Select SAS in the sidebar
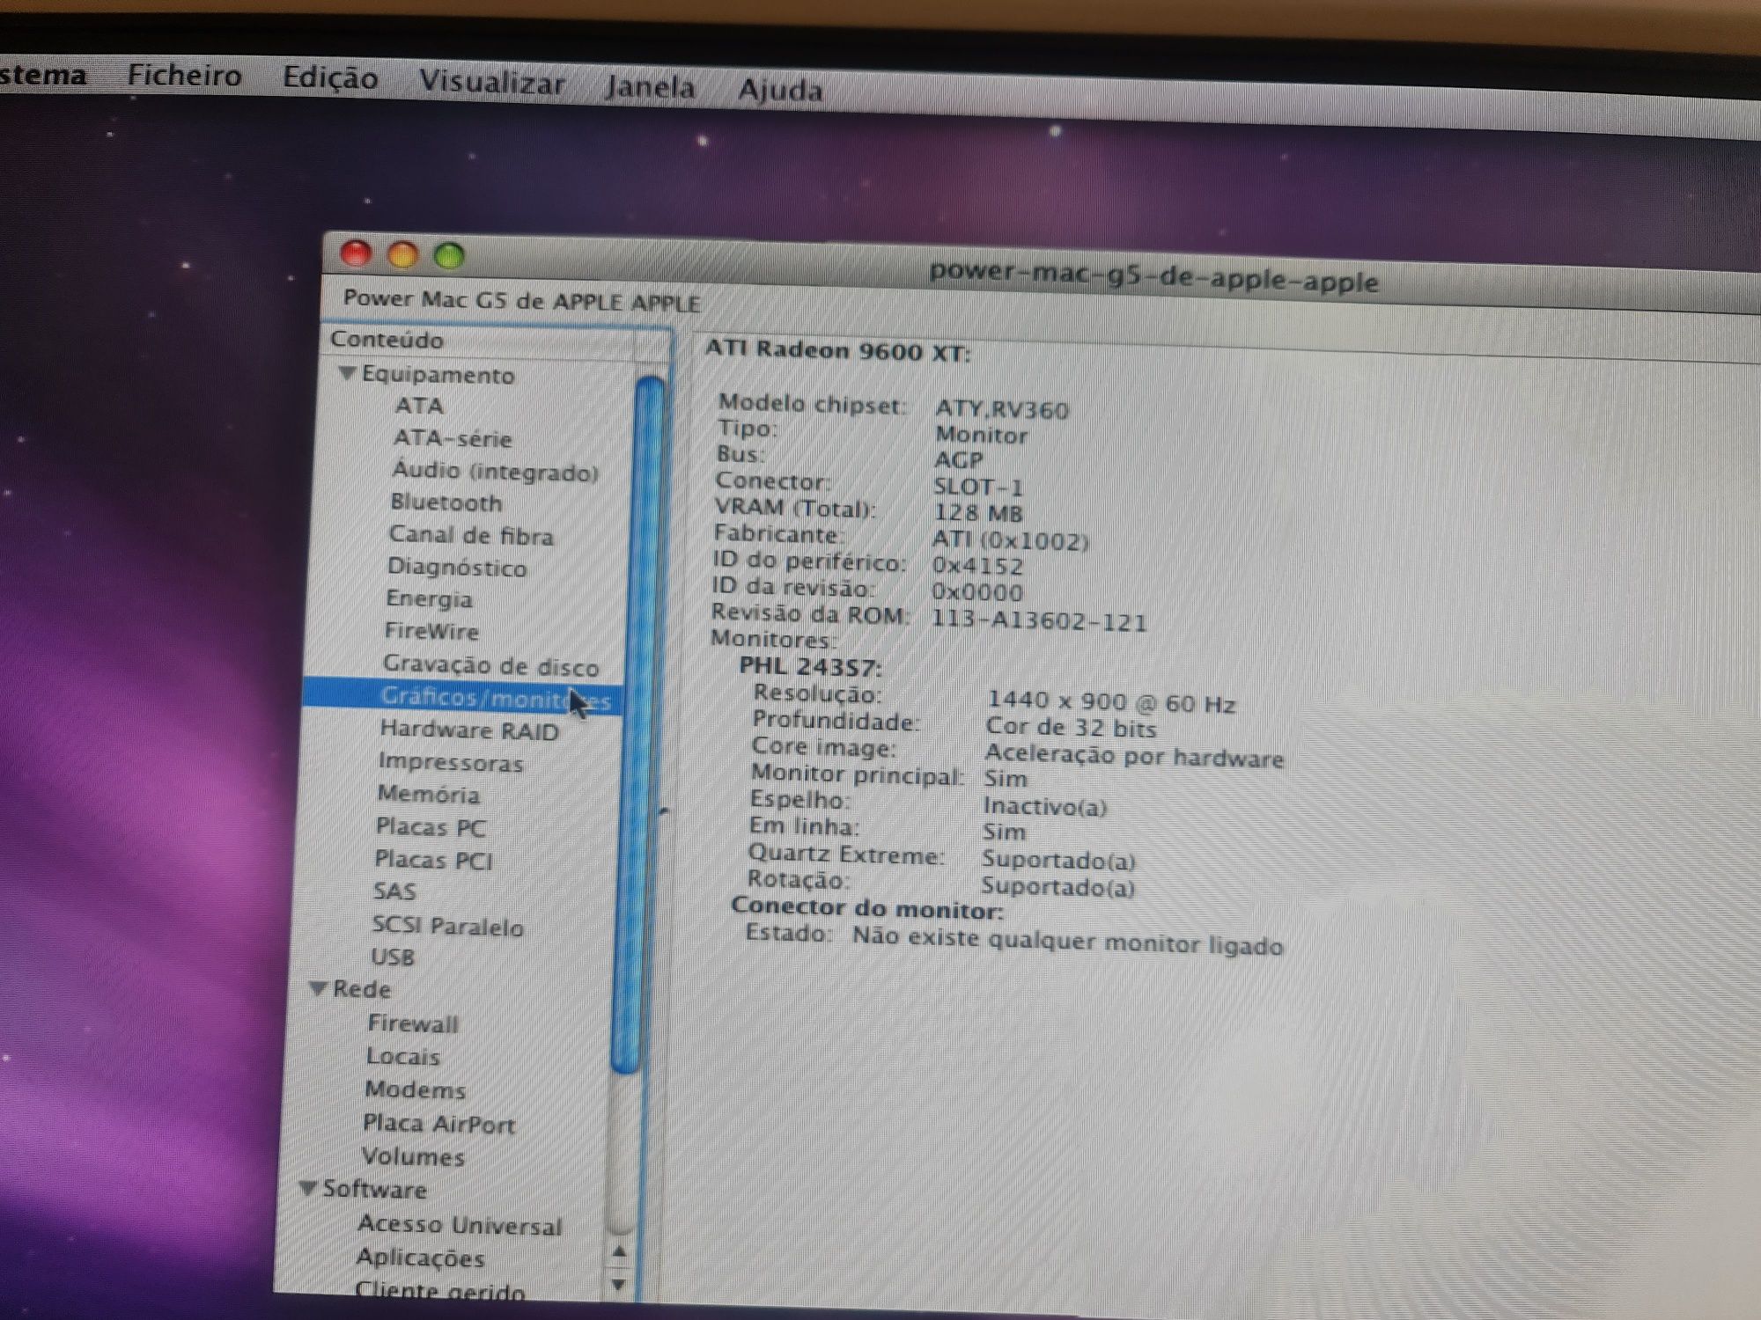 pos(394,891)
